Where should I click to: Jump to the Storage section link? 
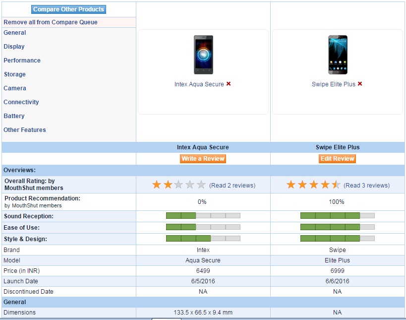coord(15,74)
